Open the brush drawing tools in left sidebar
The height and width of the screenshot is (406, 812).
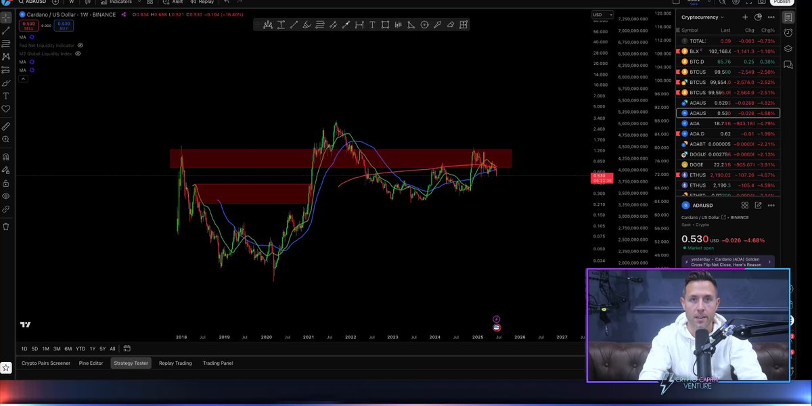[6, 83]
